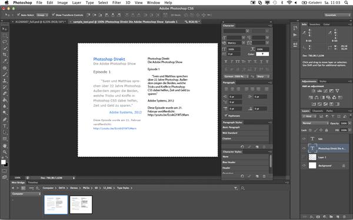The image size is (353, 220).
Task: Open the Essentials workspace dropdown
Action: point(338,15)
